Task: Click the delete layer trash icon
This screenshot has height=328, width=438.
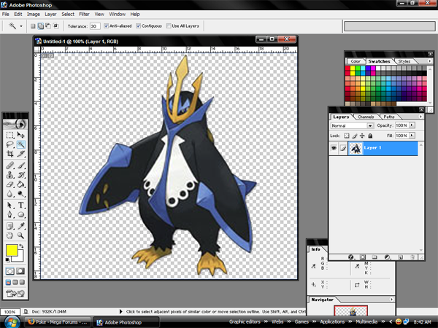Action: pos(412,257)
